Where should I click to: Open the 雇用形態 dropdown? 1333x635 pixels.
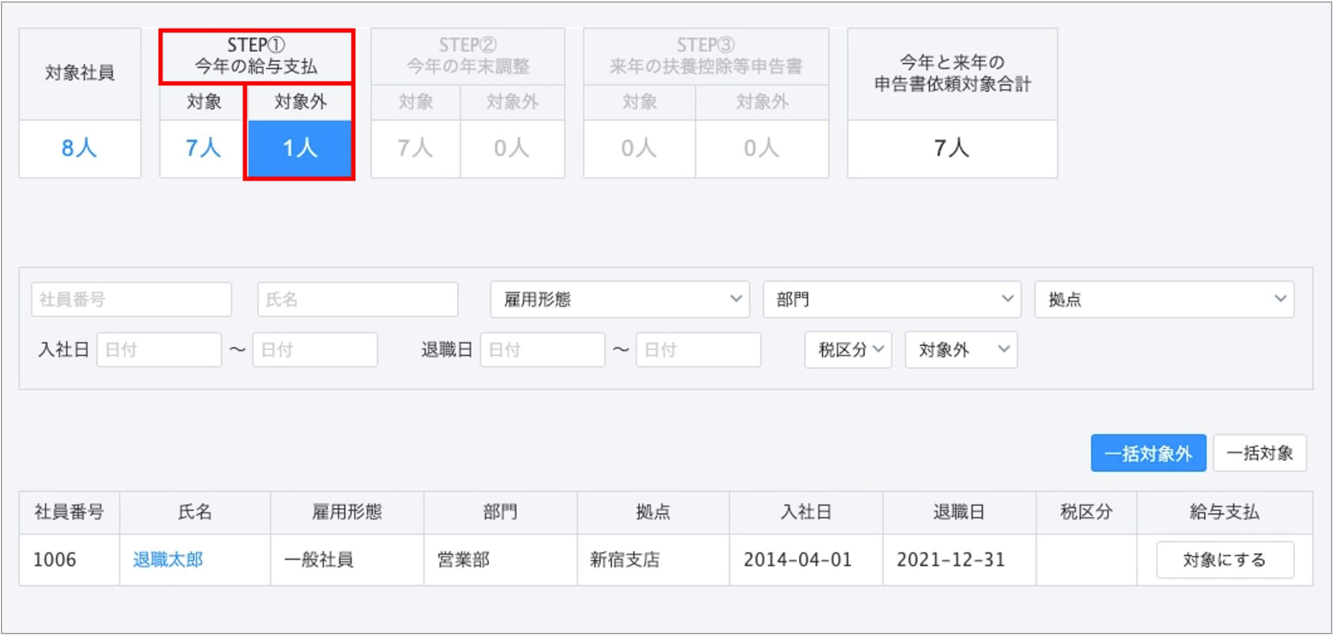click(619, 300)
